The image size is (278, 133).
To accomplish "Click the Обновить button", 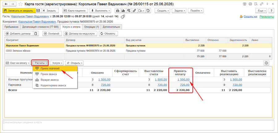I will click(x=108, y=33).
